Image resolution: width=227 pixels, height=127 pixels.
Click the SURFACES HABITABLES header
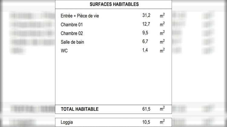pyautogui.click(x=114, y=4)
